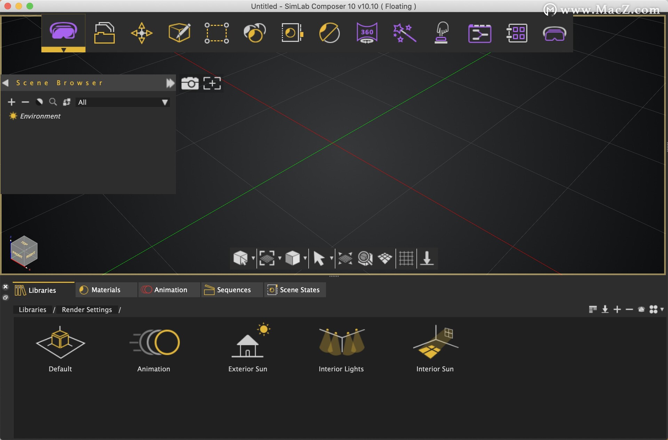The image size is (668, 440).
Task: Select the arrow pointer tool in viewport bar
Action: [x=319, y=258]
